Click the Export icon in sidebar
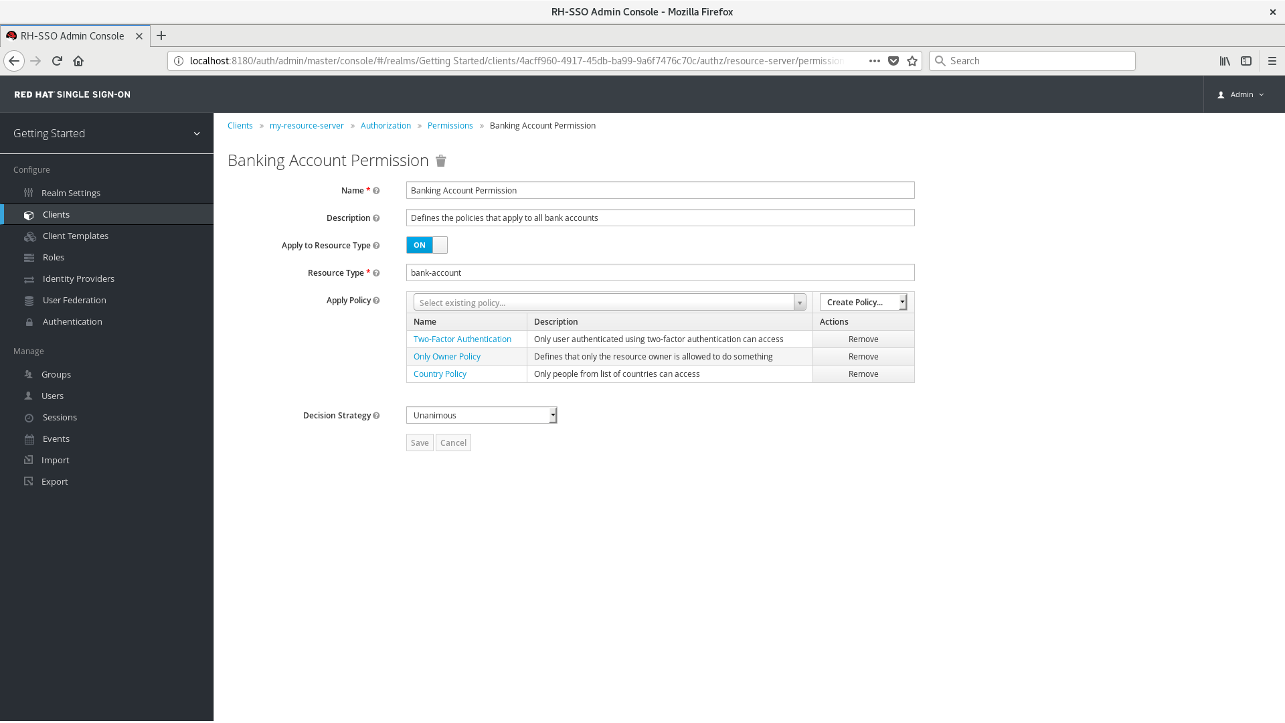Viewport: 1285px width, 723px height. (29, 481)
